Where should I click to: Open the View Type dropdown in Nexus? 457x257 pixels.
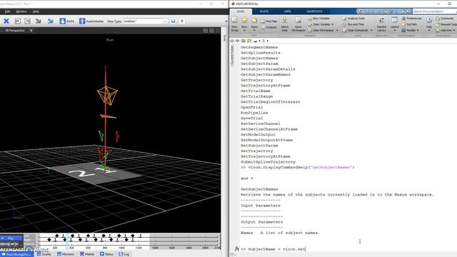(165, 21)
